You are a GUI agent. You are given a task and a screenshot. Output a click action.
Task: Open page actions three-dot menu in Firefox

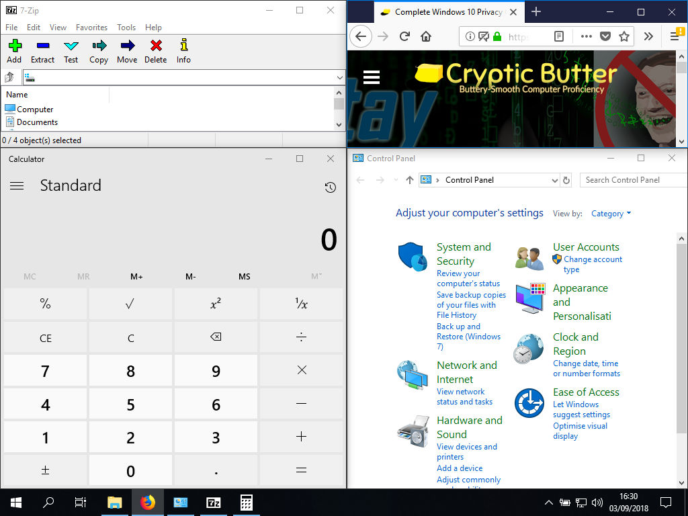click(586, 36)
